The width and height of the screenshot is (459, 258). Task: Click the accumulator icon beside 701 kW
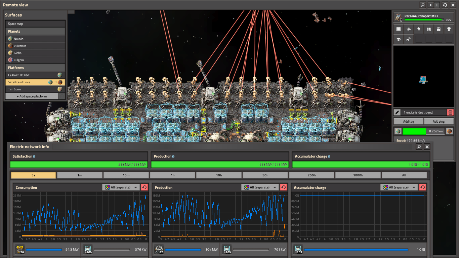point(227,249)
